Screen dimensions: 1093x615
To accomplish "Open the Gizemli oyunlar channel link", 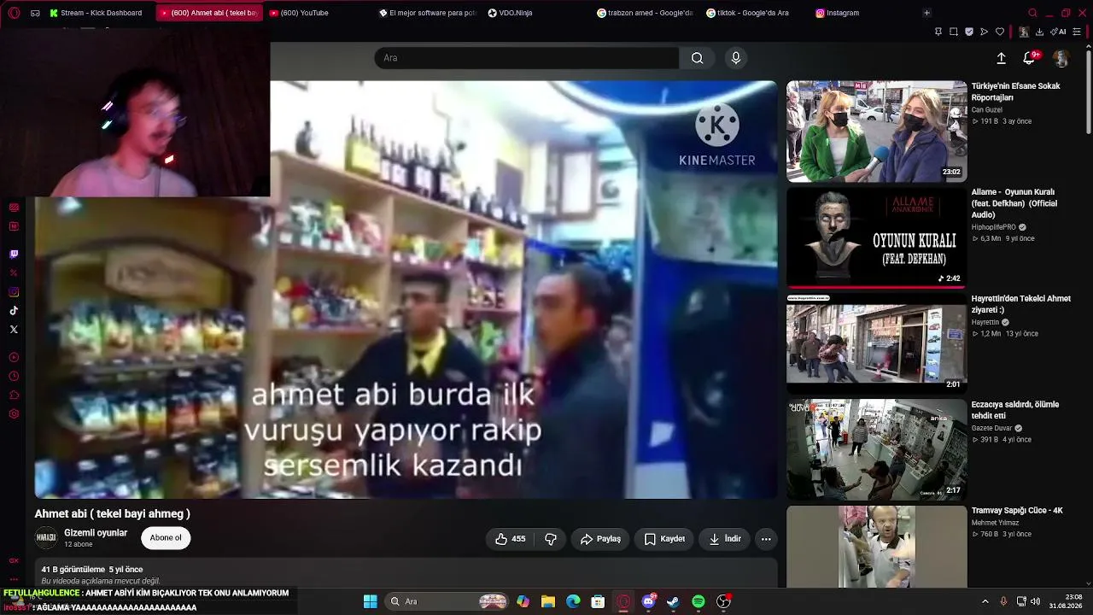I will pos(96,533).
